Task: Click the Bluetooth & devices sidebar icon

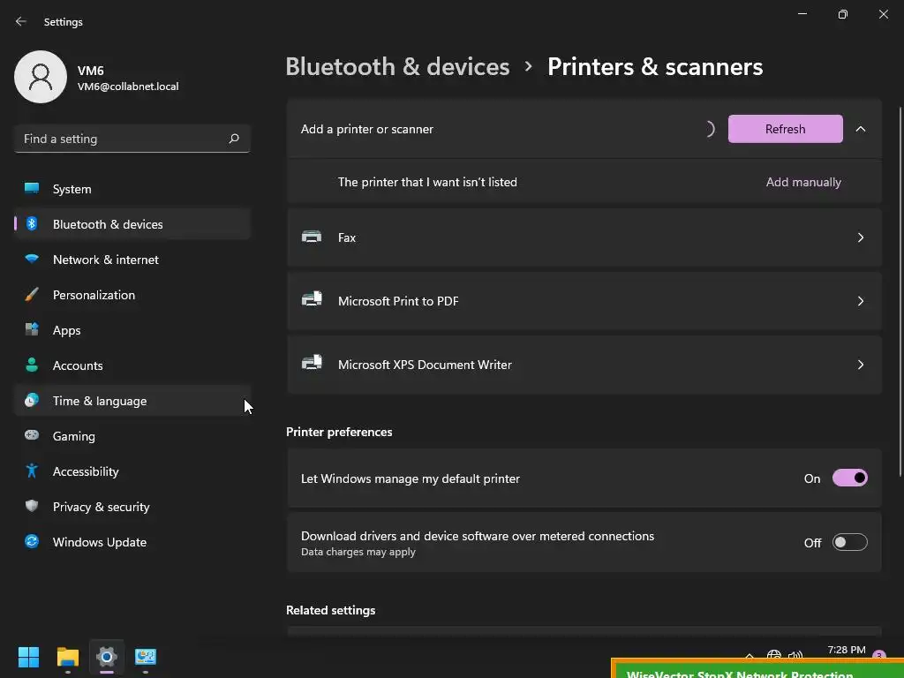Action: (x=32, y=224)
